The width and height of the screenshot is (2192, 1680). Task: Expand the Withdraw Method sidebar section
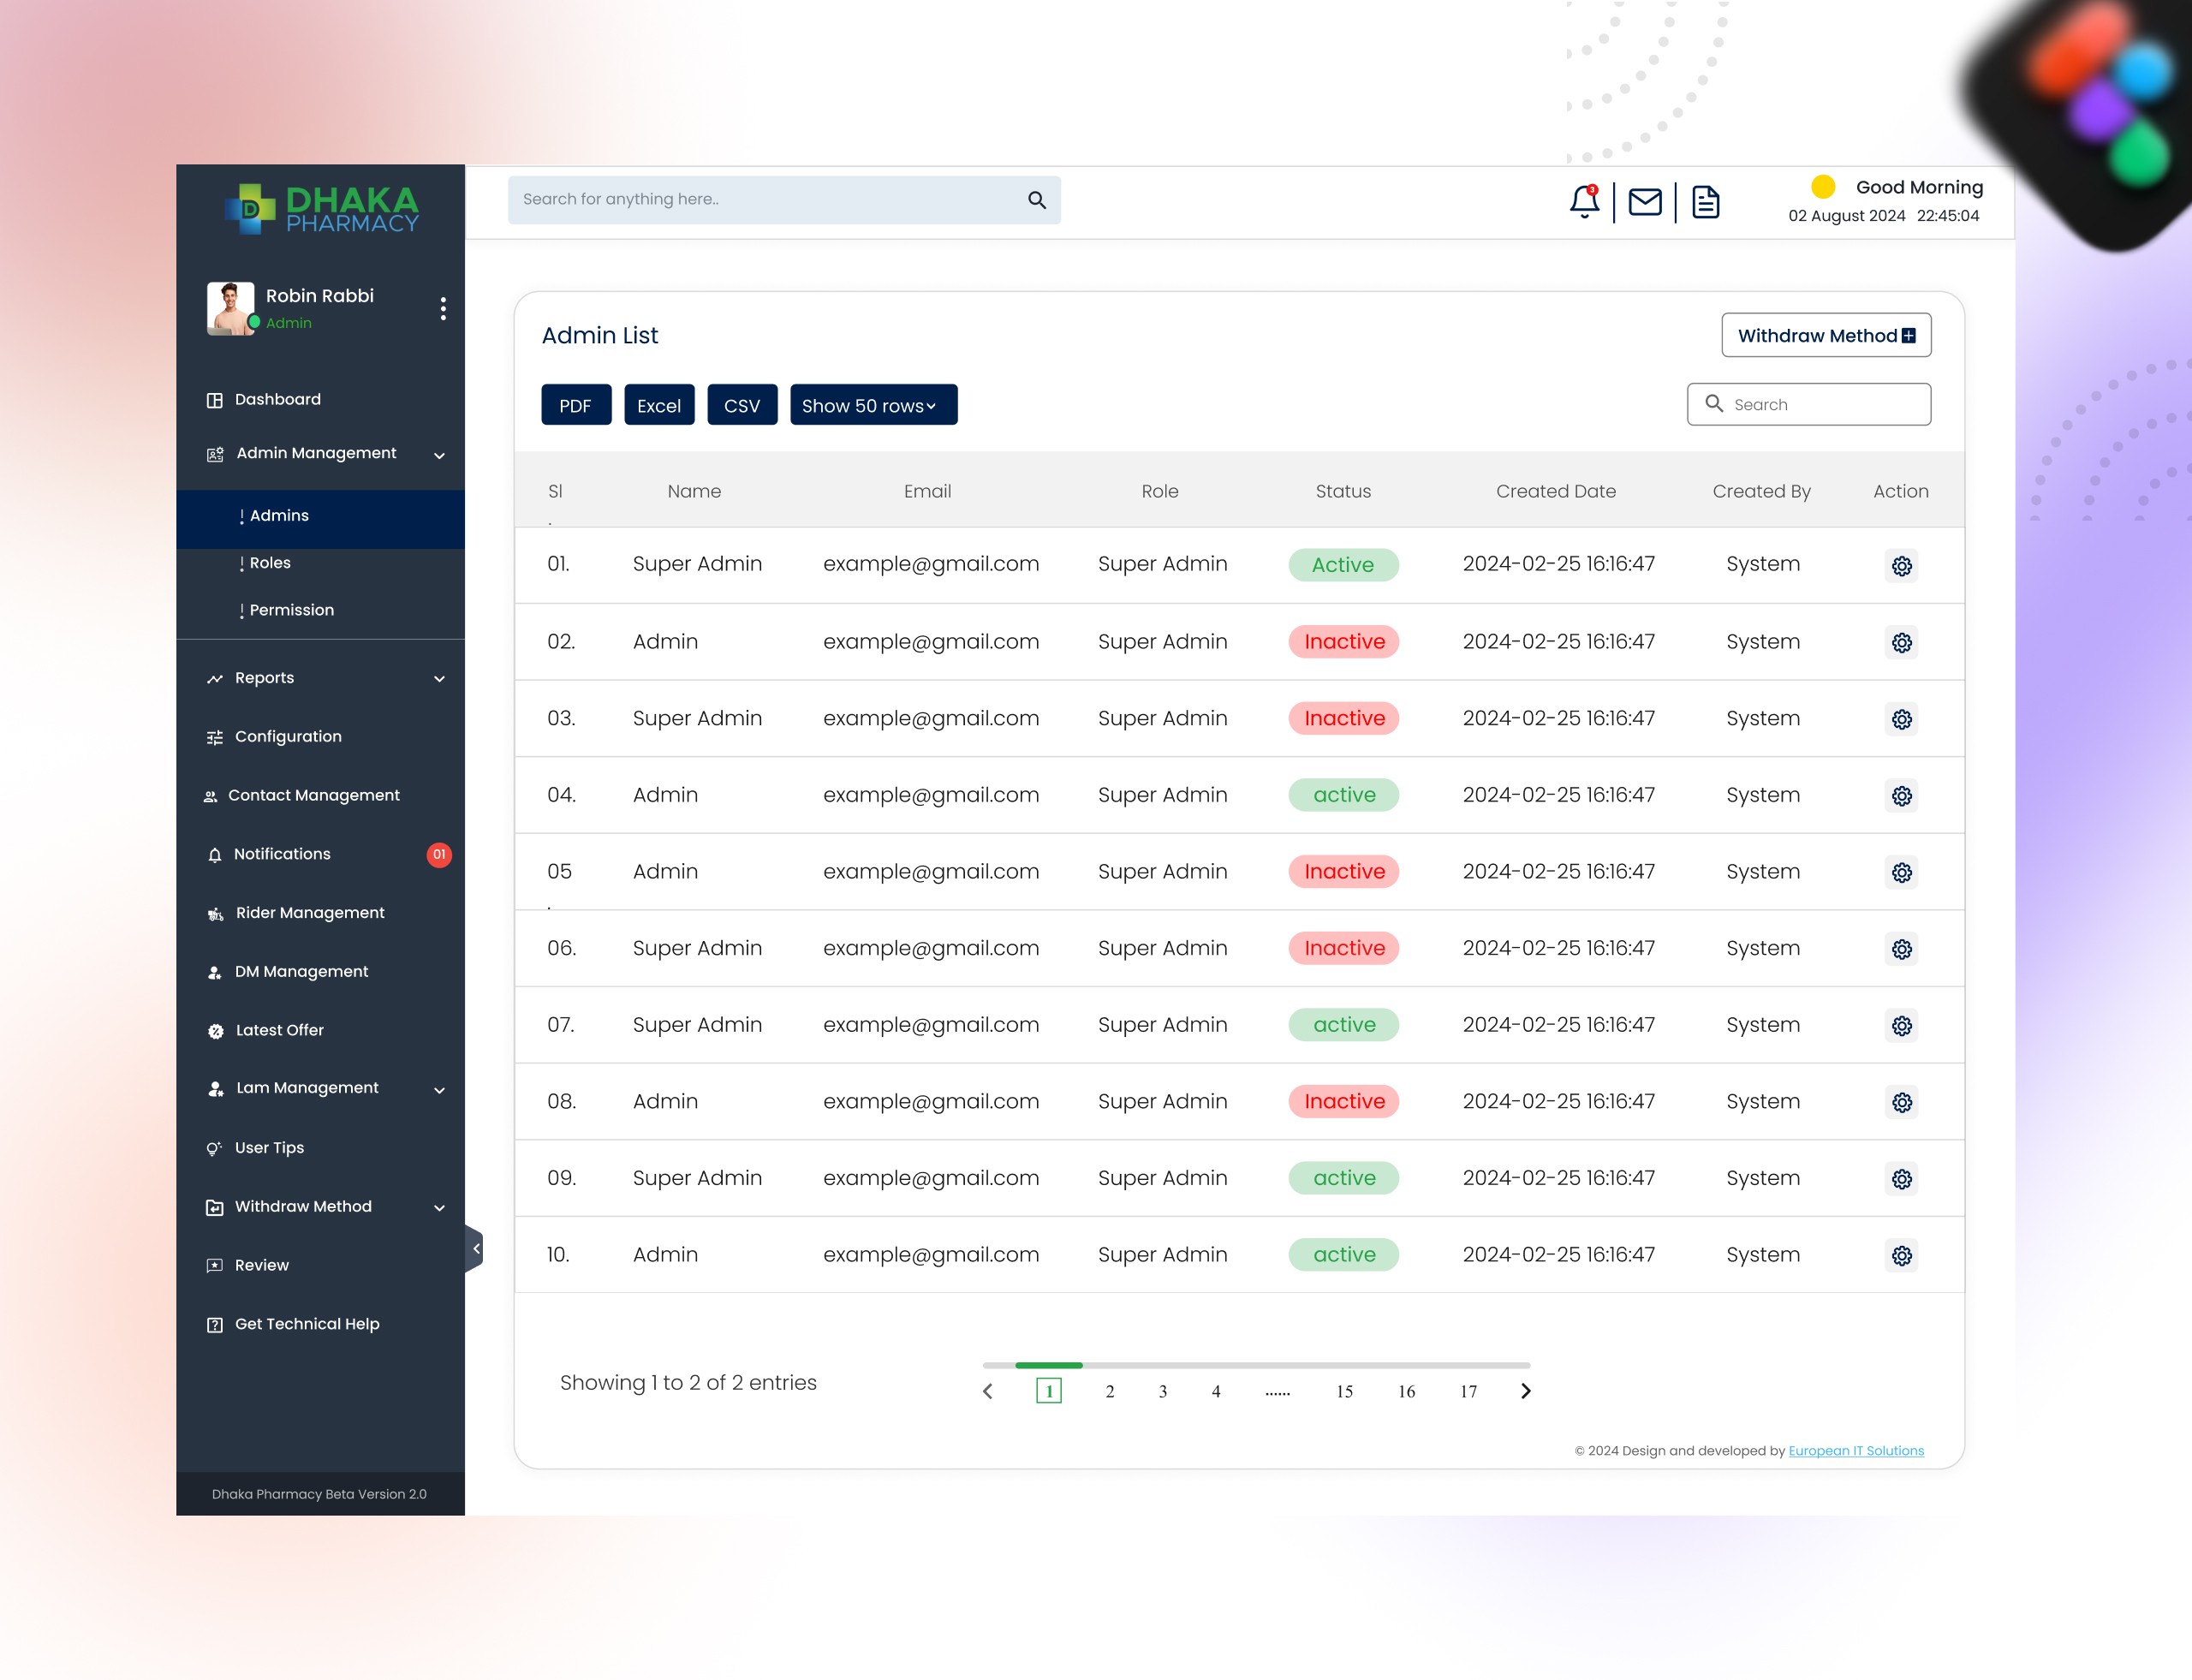pyautogui.click(x=439, y=1208)
